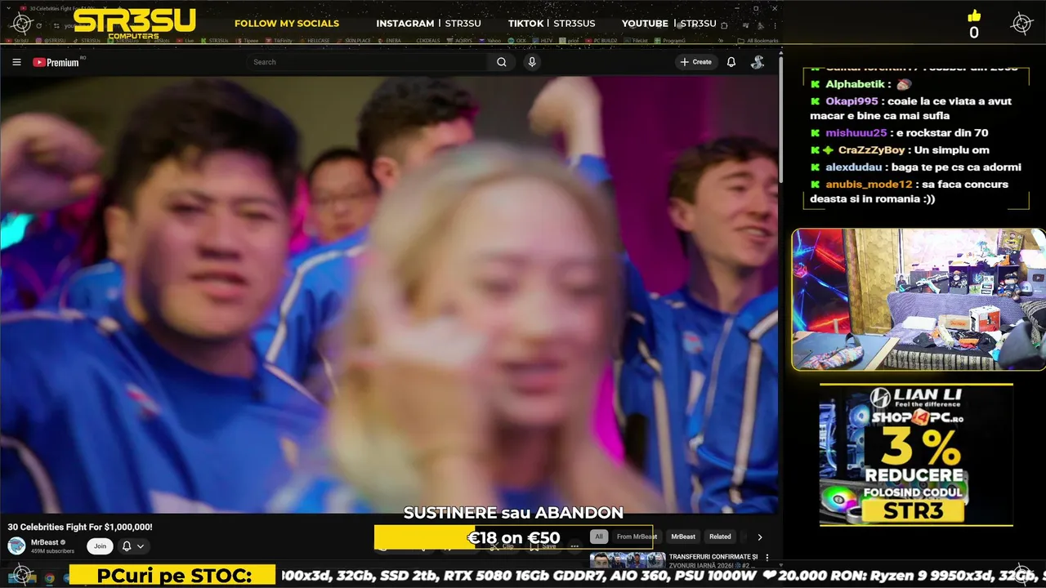Click the '€18 on €50' donation goal bar
This screenshot has width=1046, height=588.
pyautogui.click(x=513, y=537)
